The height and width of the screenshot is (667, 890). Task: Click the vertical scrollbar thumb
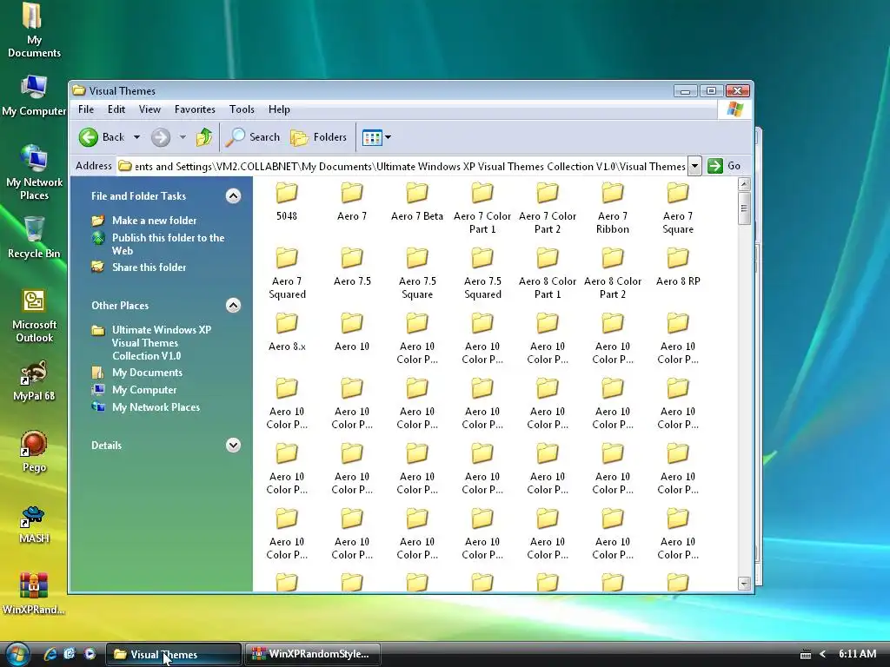coord(744,208)
